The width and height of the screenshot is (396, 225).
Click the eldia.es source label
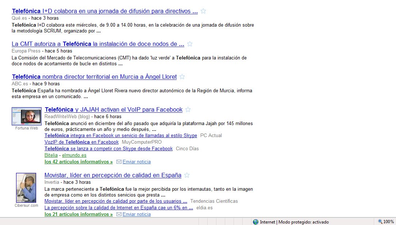coord(204,207)
